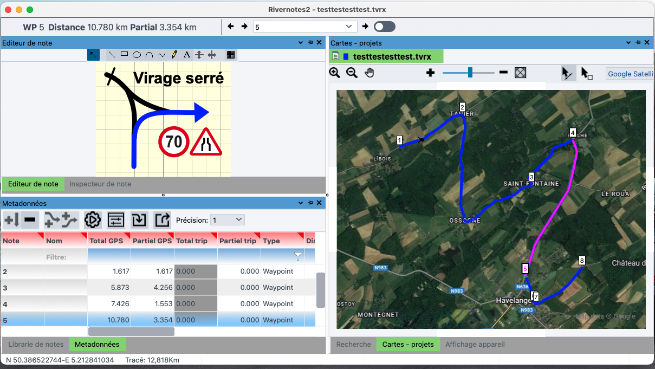Switch to the Inspecteur de note tab

(x=100, y=184)
